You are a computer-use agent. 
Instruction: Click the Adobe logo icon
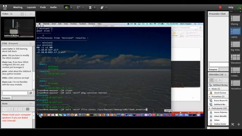click(5, 7)
